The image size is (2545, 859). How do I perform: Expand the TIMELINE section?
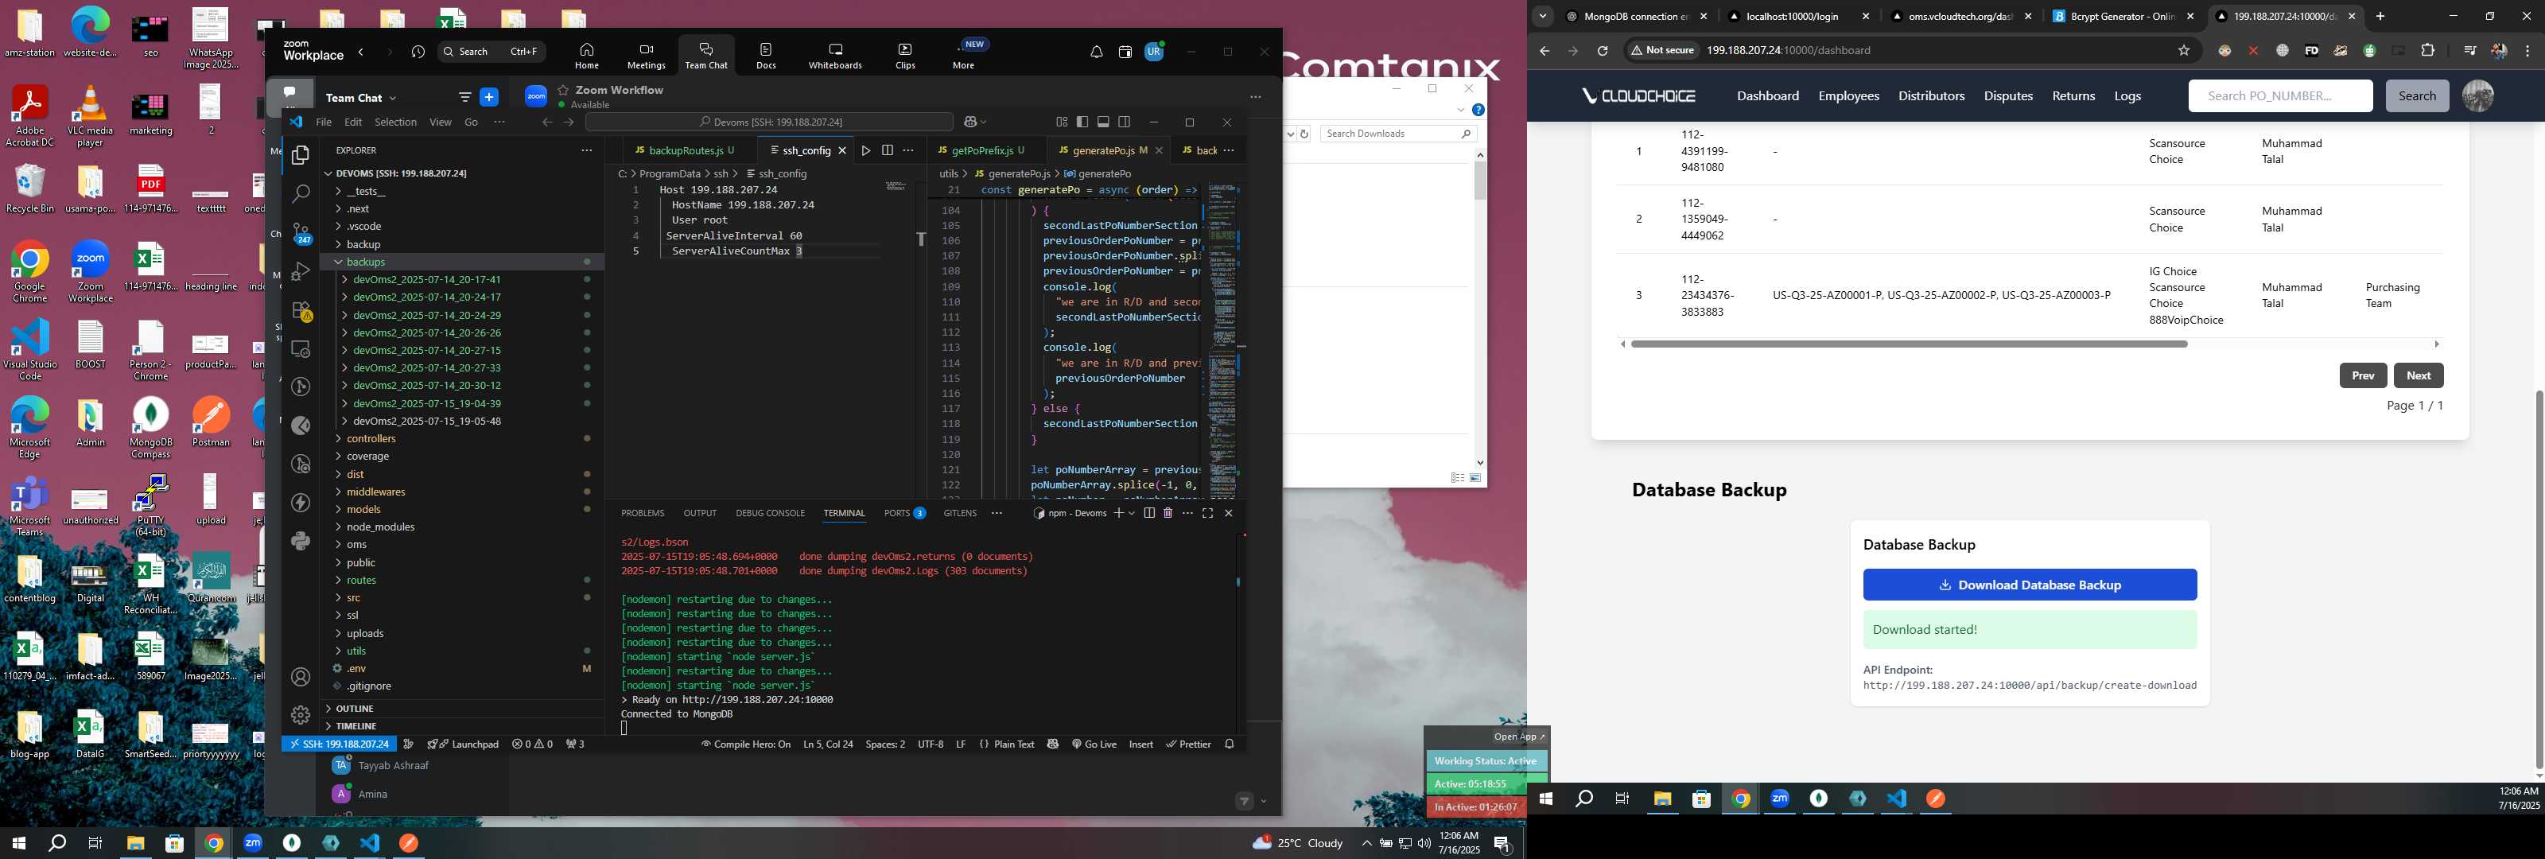(x=462, y=726)
